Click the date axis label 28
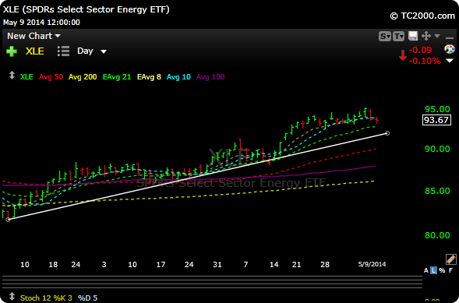459x303 pixels. click(325, 264)
